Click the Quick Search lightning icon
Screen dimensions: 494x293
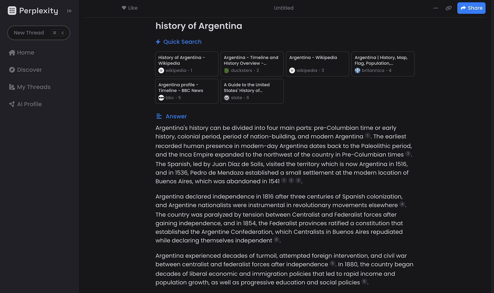[x=158, y=42]
